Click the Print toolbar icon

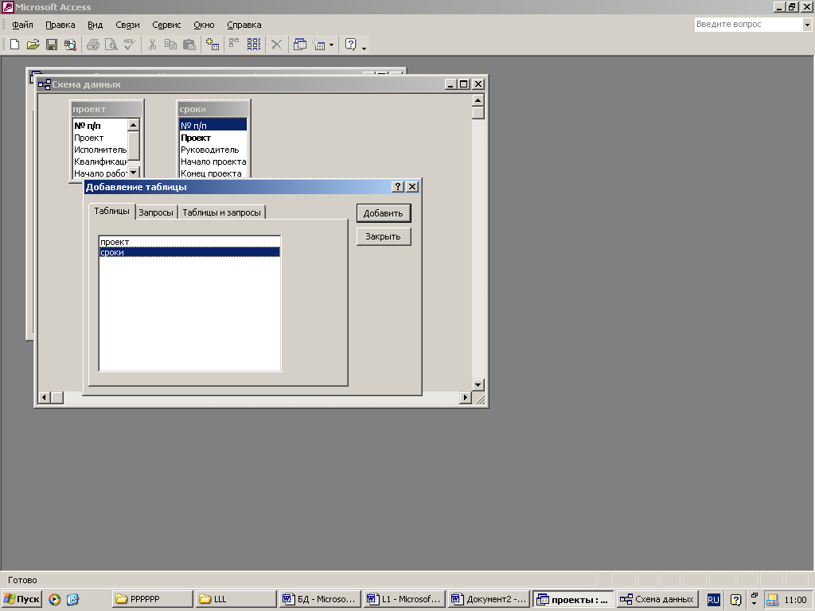tap(93, 45)
